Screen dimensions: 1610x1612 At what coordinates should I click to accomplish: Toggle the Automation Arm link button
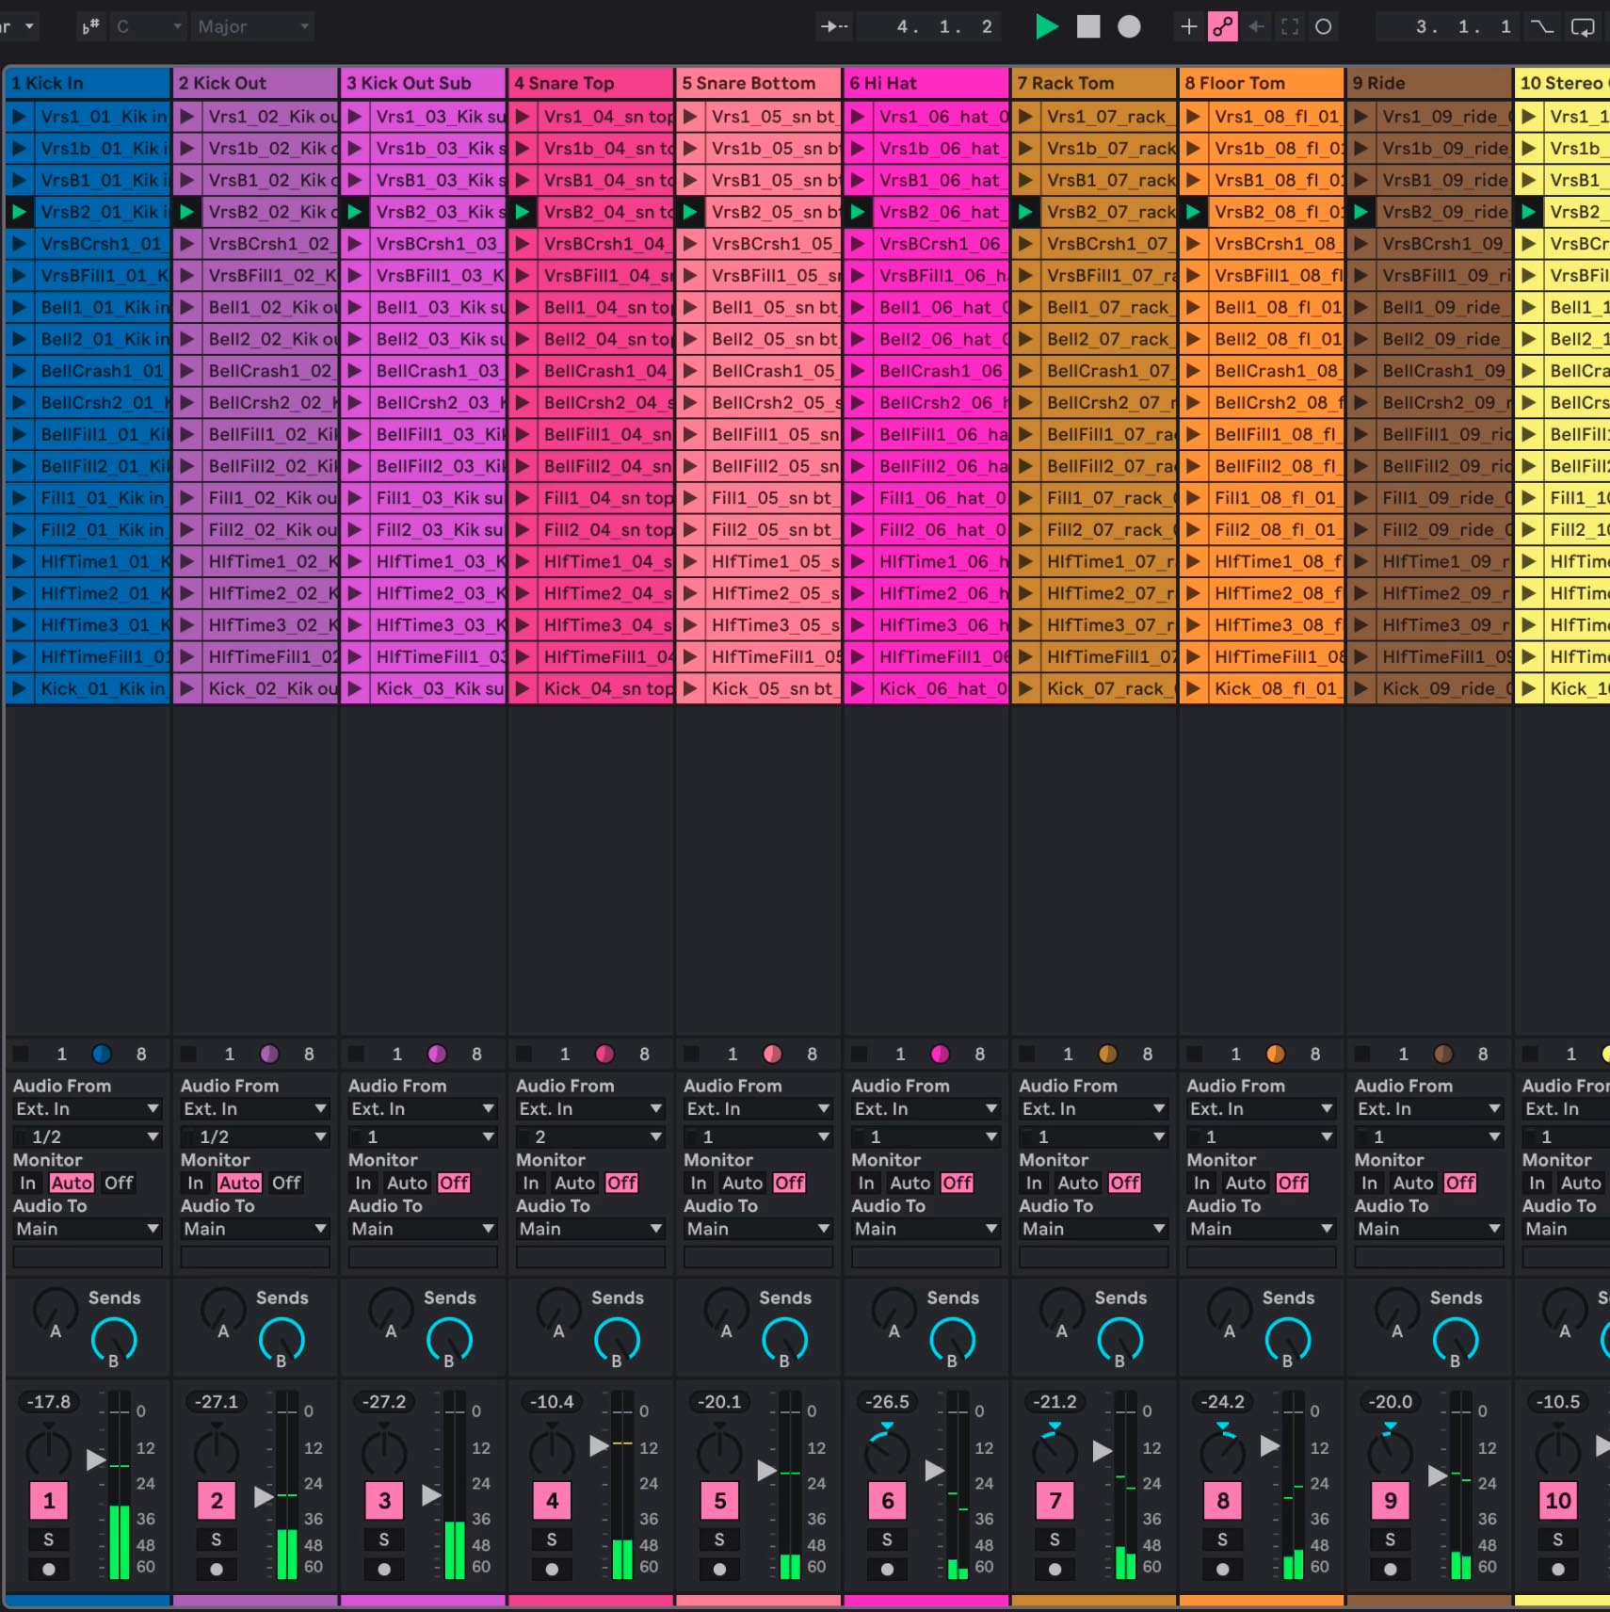(1222, 26)
